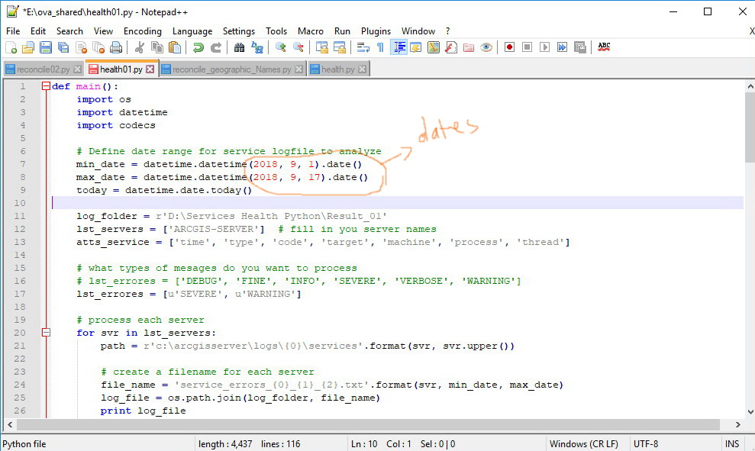Toggle the Function List panel
755x451 pixels.
pyautogui.click(x=451, y=47)
